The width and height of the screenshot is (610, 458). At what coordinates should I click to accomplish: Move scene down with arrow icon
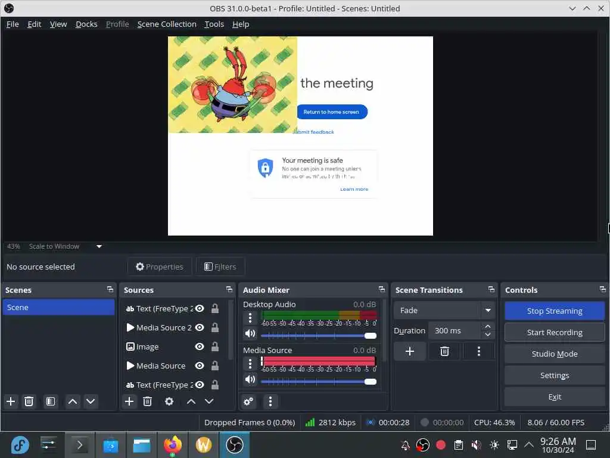[91, 401]
